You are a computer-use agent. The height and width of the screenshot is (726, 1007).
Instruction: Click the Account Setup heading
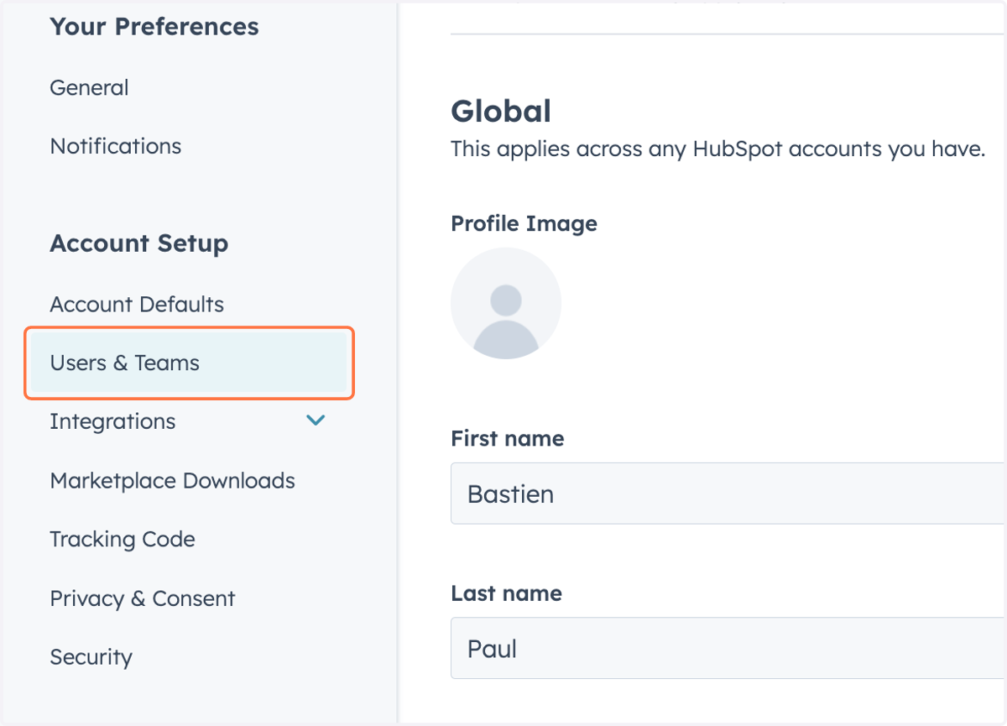point(139,243)
